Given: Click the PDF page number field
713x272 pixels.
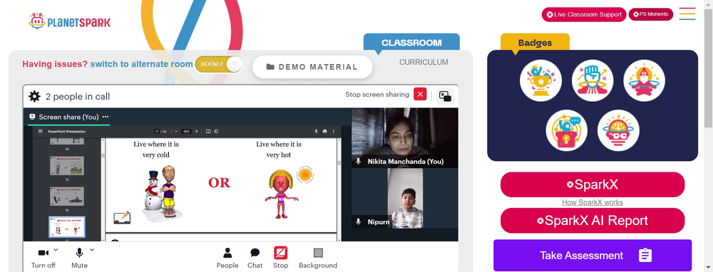Looking at the screenshot, I should (x=156, y=132).
